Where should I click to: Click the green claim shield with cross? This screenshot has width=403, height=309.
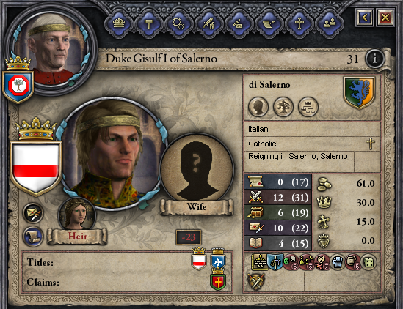click(218, 280)
